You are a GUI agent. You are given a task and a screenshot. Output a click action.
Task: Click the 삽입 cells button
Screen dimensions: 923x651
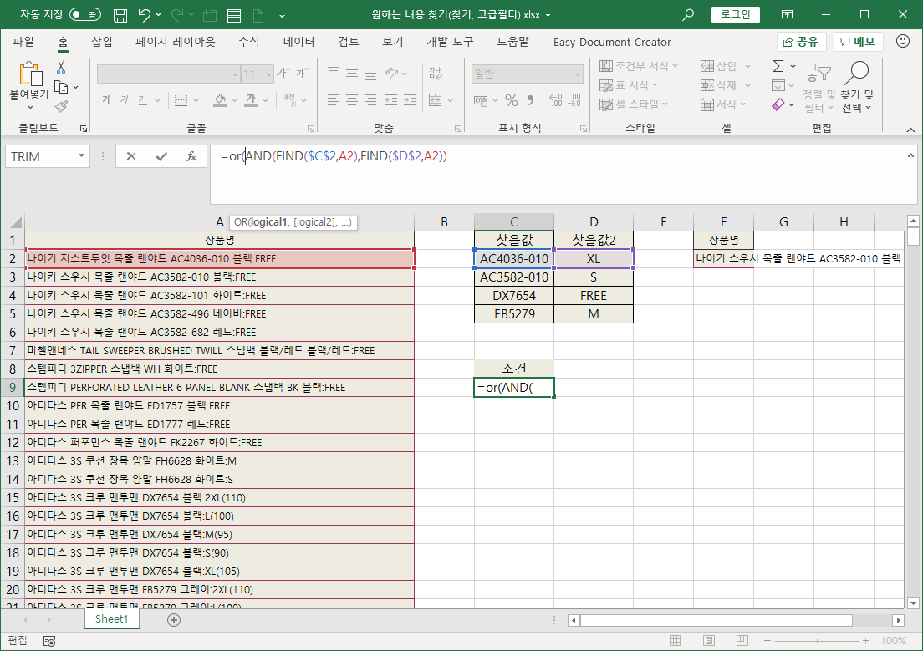tap(719, 66)
